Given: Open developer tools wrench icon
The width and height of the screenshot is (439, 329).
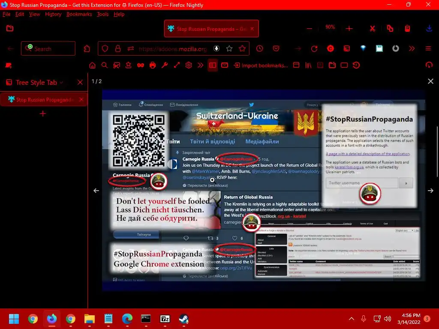Looking at the screenshot, I should click(x=165, y=65).
